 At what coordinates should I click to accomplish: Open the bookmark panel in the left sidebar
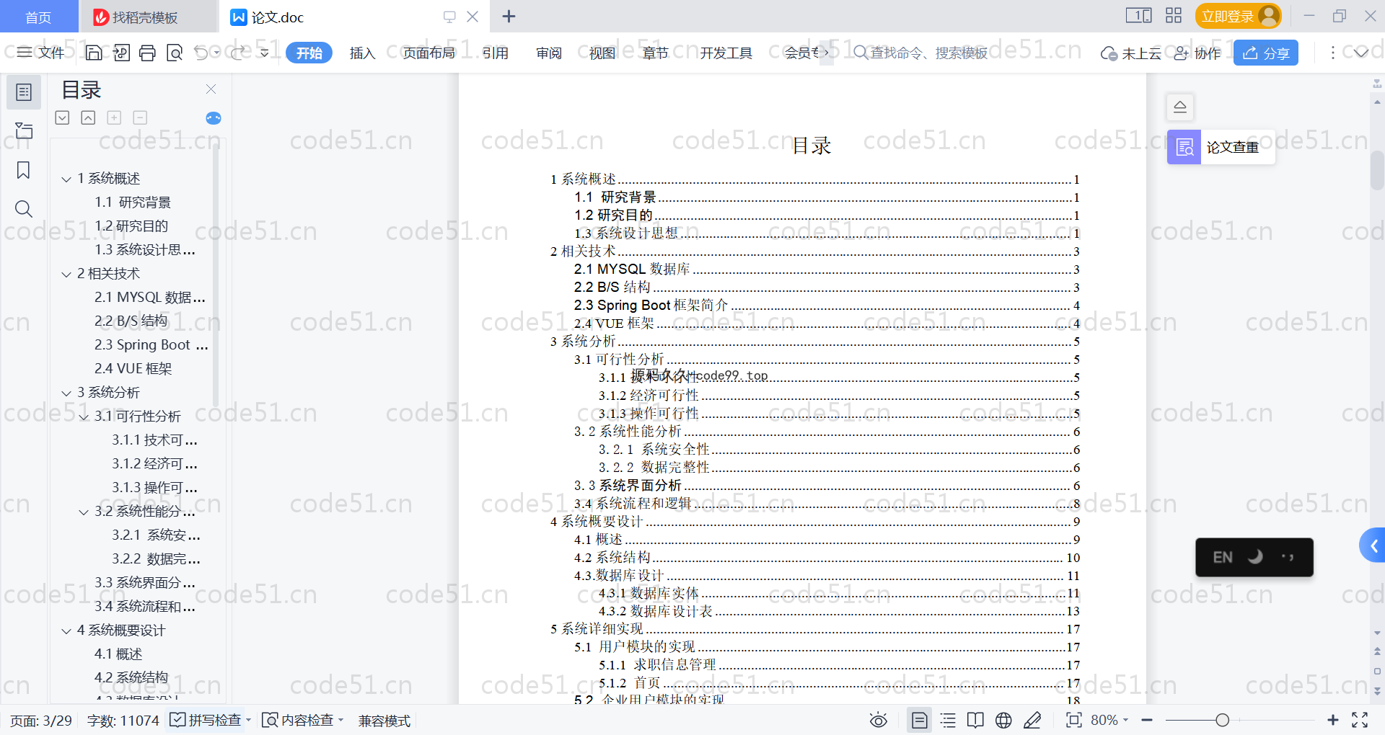coord(24,170)
